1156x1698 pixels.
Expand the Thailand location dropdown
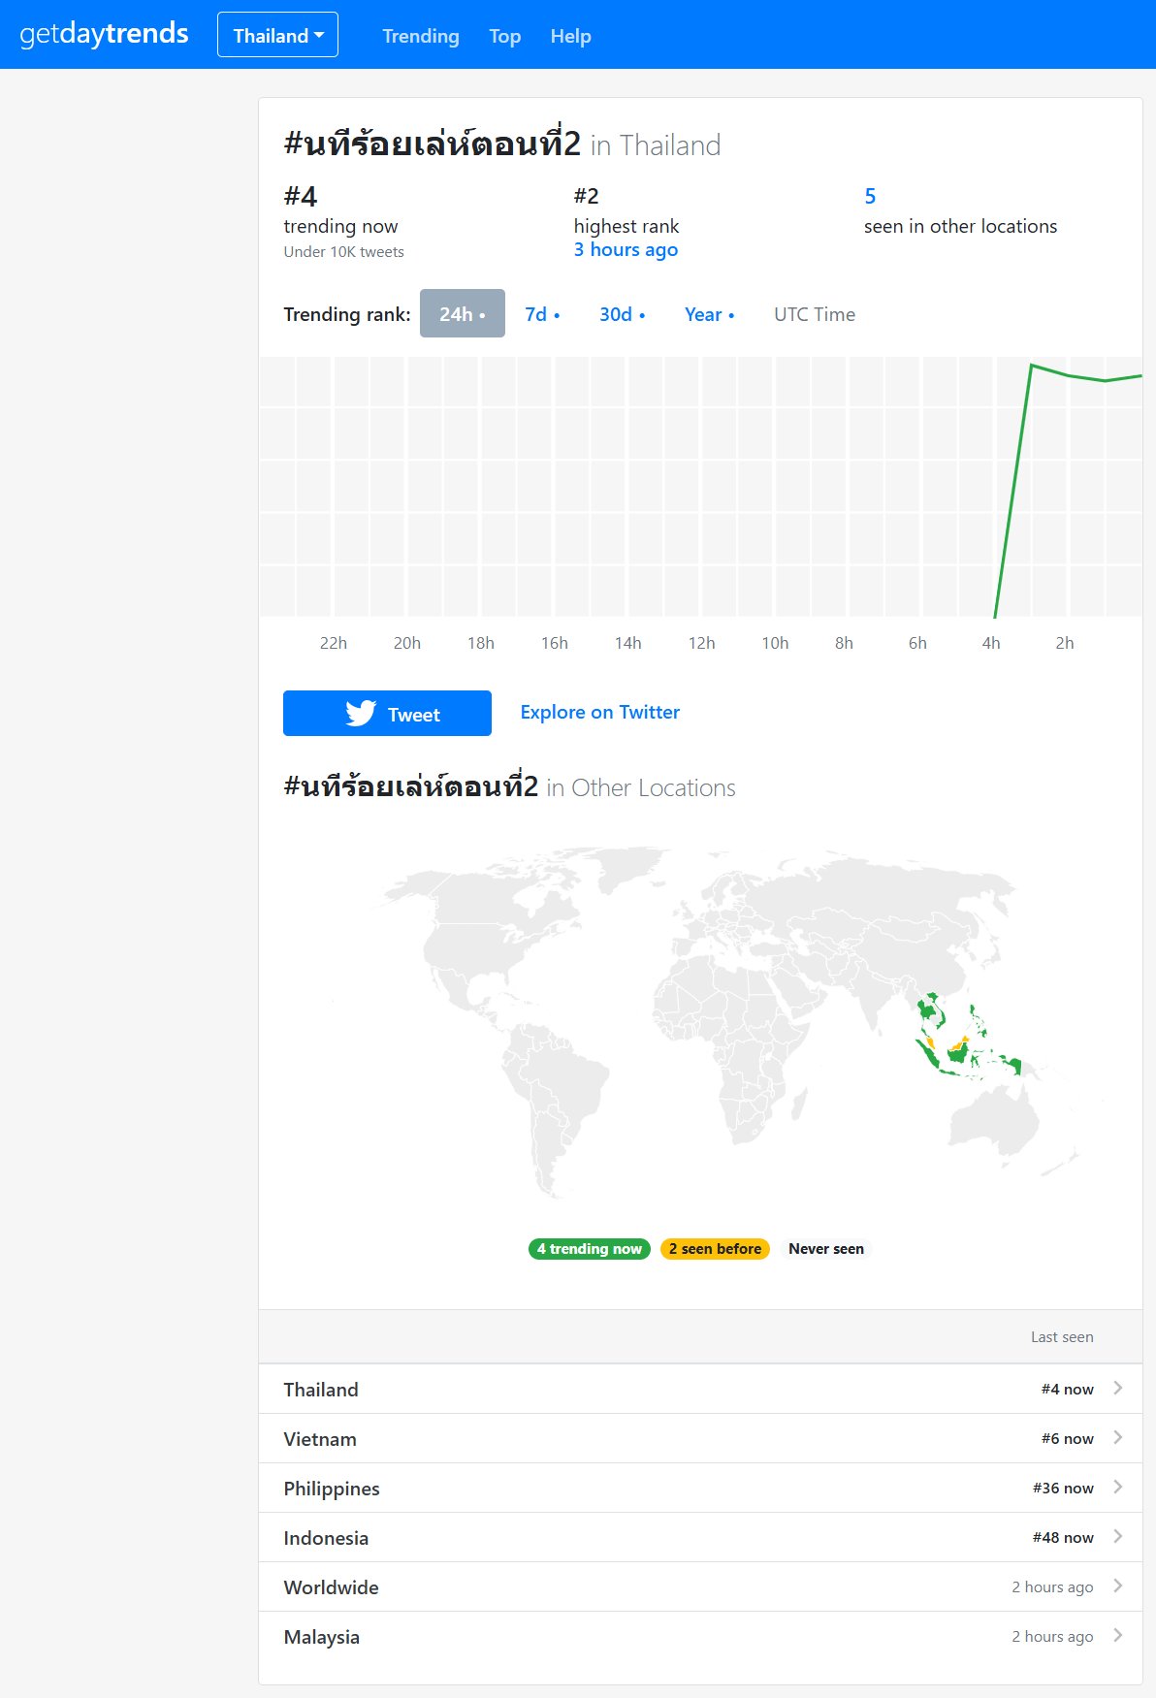[277, 36]
